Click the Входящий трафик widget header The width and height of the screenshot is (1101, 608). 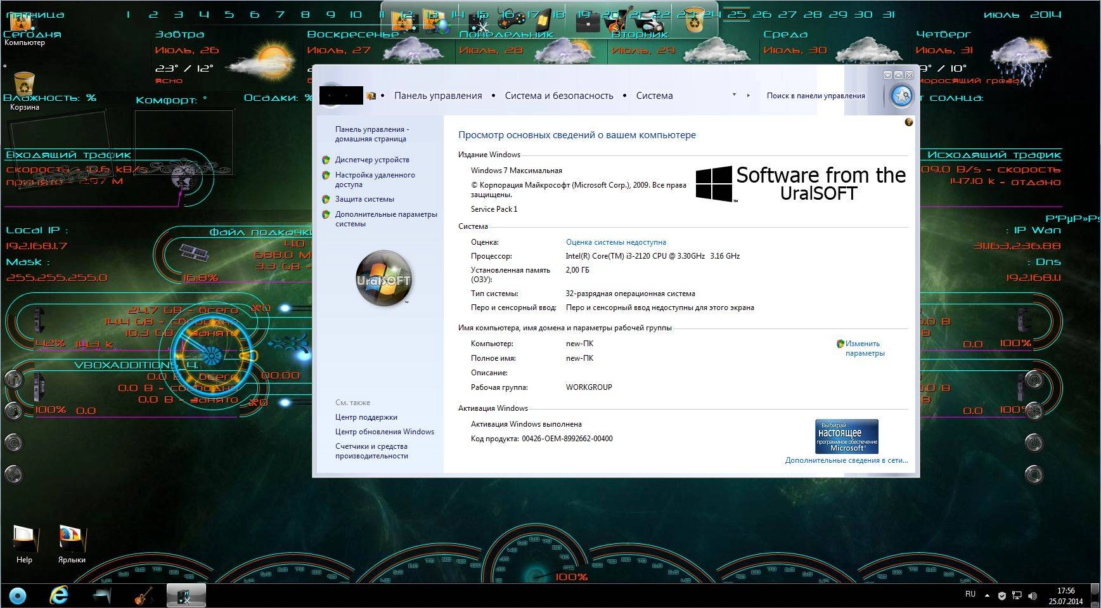68,155
